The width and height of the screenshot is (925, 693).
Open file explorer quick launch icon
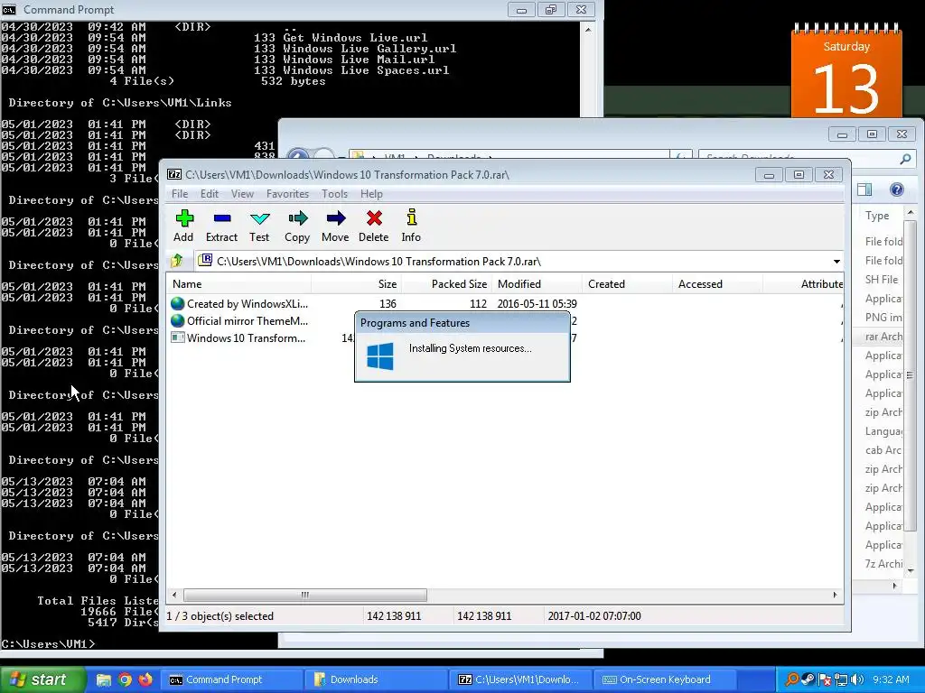[x=104, y=679]
